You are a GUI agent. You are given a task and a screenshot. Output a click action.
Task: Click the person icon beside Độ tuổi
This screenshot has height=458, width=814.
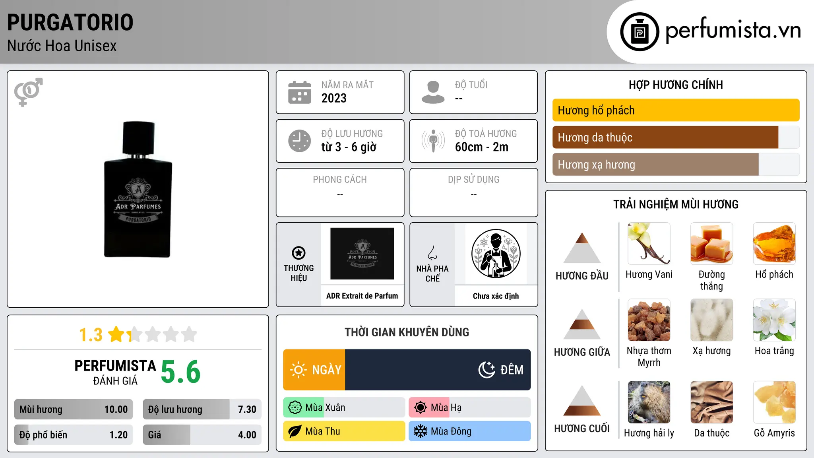click(x=433, y=92)
